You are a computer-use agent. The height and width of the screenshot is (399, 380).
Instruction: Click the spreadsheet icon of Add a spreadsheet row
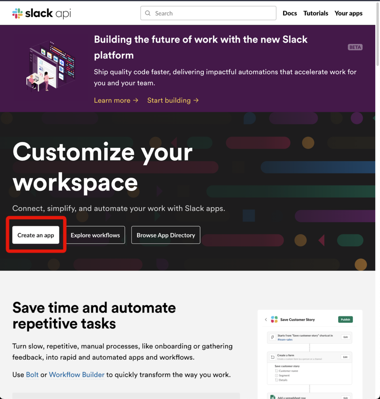273,397
